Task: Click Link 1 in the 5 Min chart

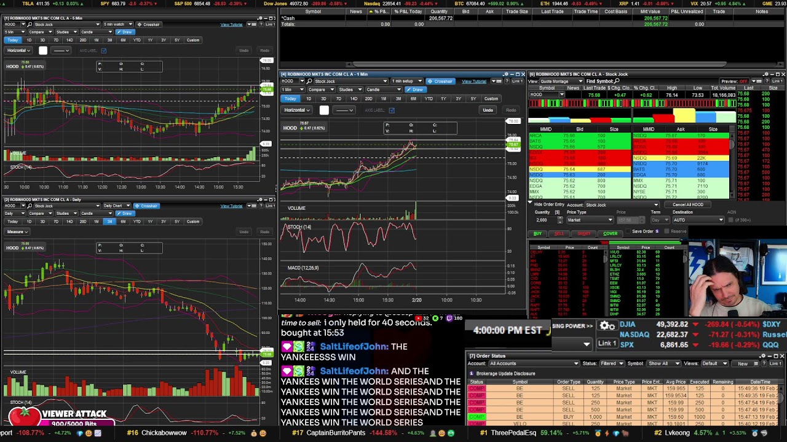Action: [x=270, y=25]
